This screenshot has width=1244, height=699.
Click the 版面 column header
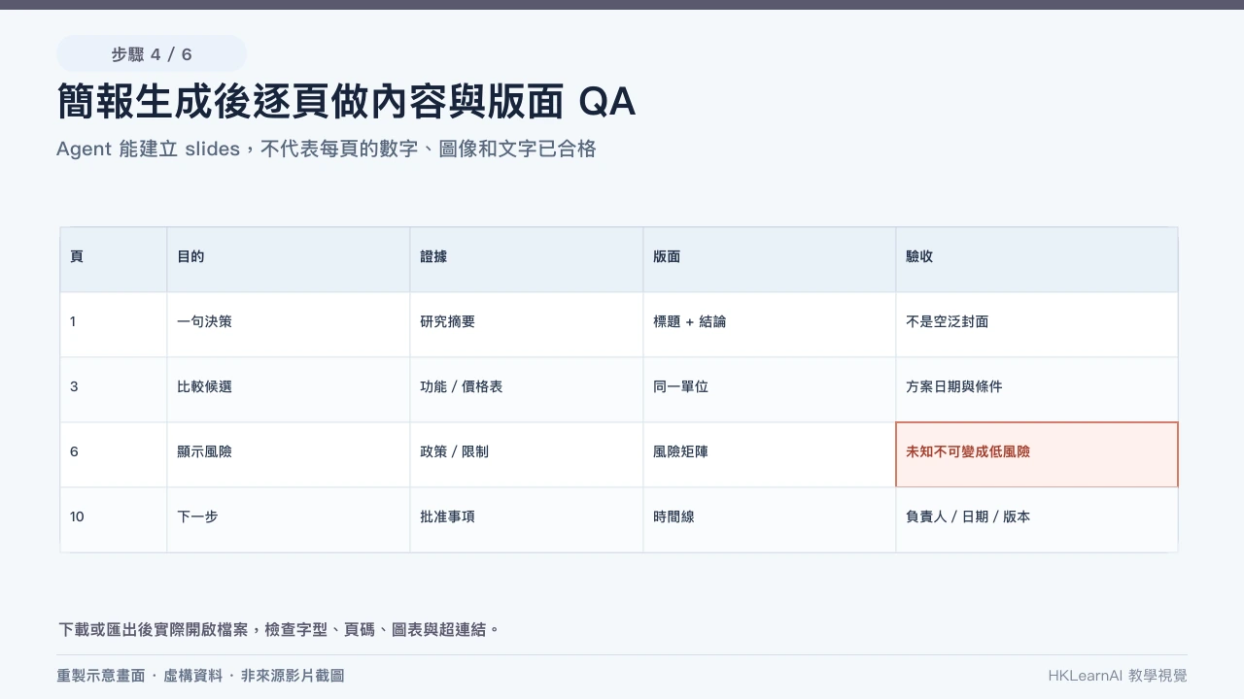770,259
